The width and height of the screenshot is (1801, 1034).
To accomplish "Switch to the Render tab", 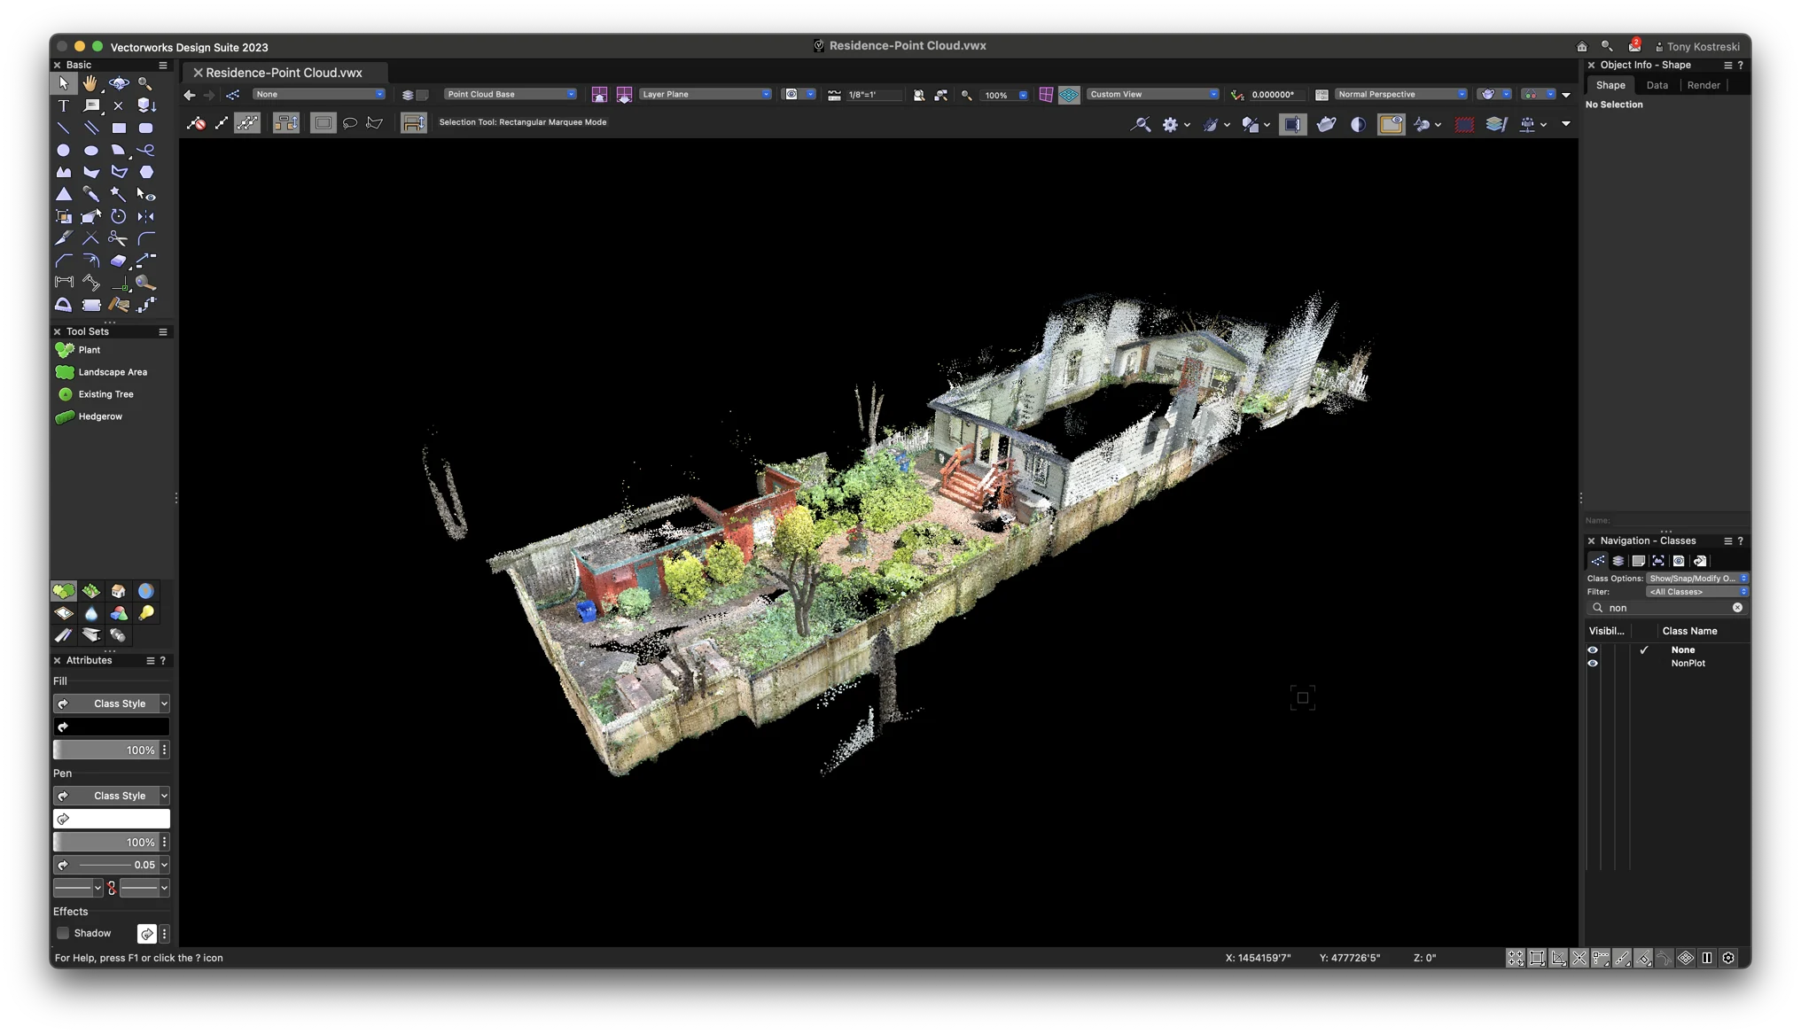I will coord(1703,85).
